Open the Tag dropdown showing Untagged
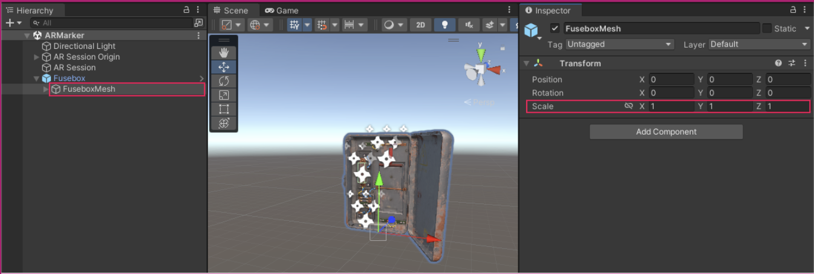Image resolution: width=814 pixels, height=274 pixels. point(619,44)
